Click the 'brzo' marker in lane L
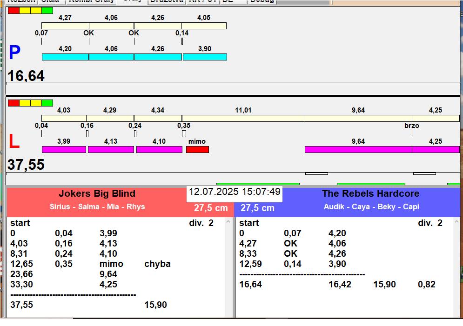 point(412,126)
